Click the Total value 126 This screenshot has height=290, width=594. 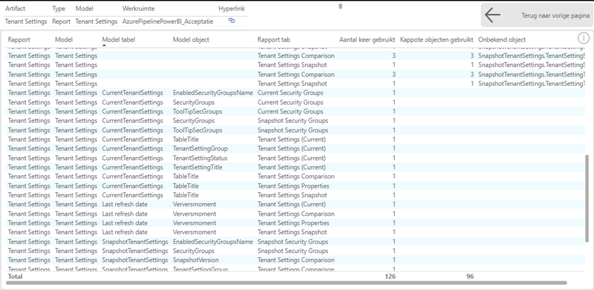tap(389, 276)
